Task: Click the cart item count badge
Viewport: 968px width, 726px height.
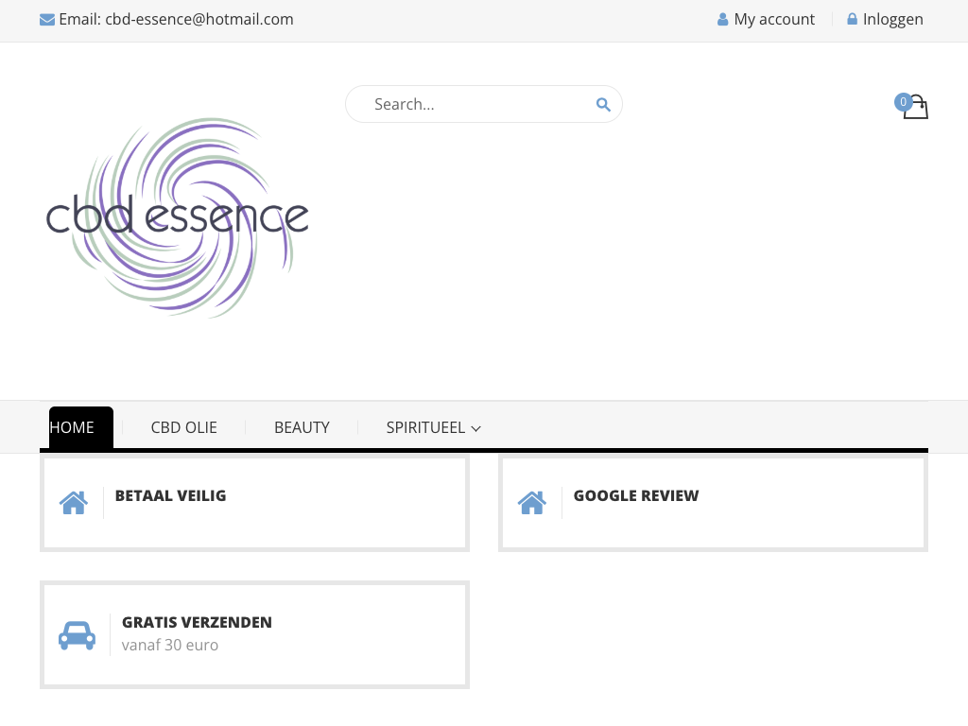Action: 903,102
